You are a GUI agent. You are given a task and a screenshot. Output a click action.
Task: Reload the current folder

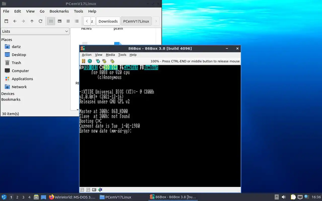41,21
